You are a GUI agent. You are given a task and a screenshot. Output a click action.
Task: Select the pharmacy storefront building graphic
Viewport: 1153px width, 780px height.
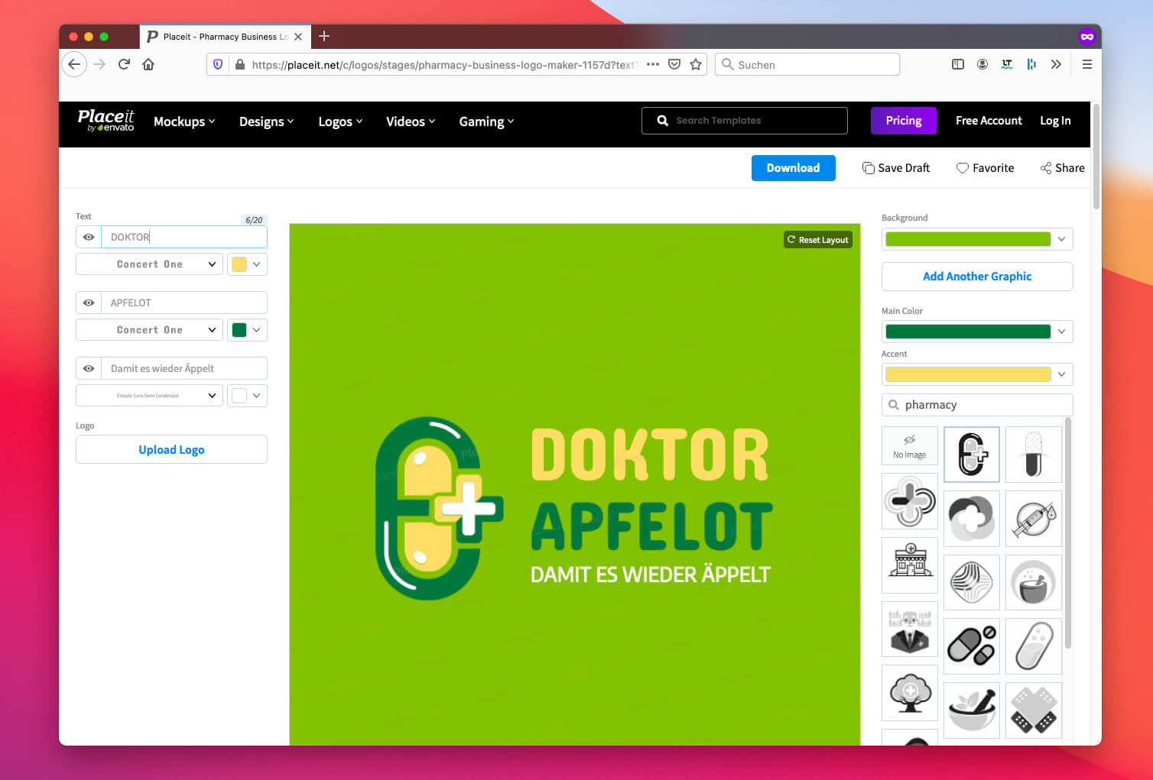910,565
